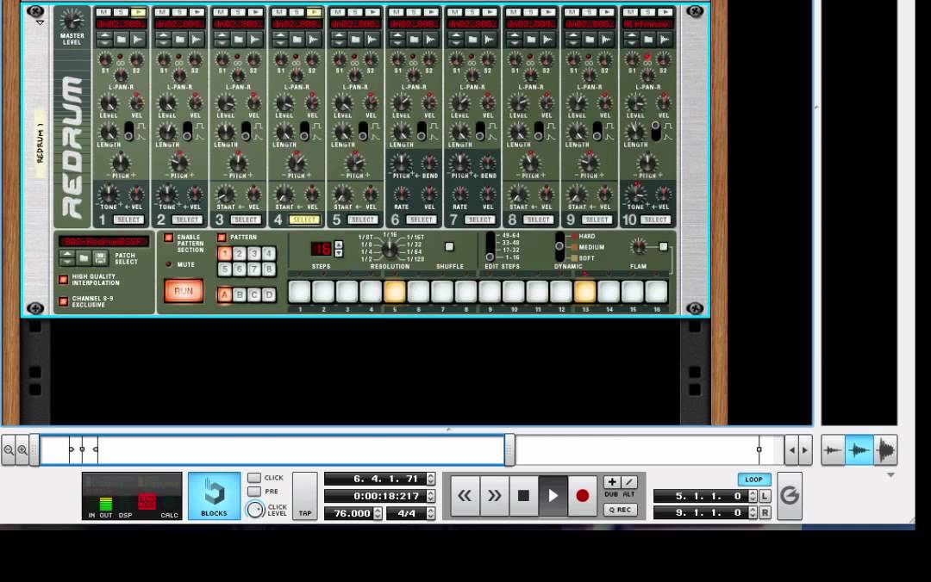Select pattern 5 button
The image size is (931, 582).
point(224,269)
